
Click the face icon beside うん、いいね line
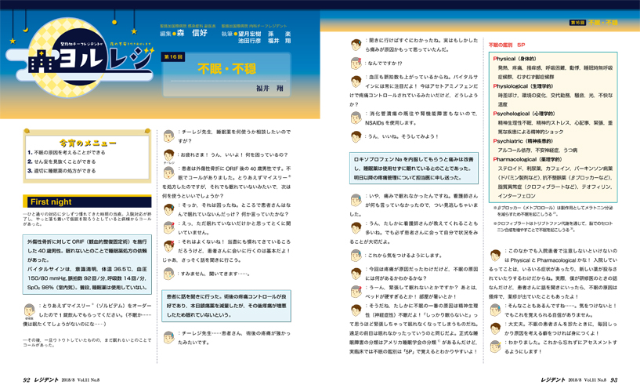pos(356,136)
